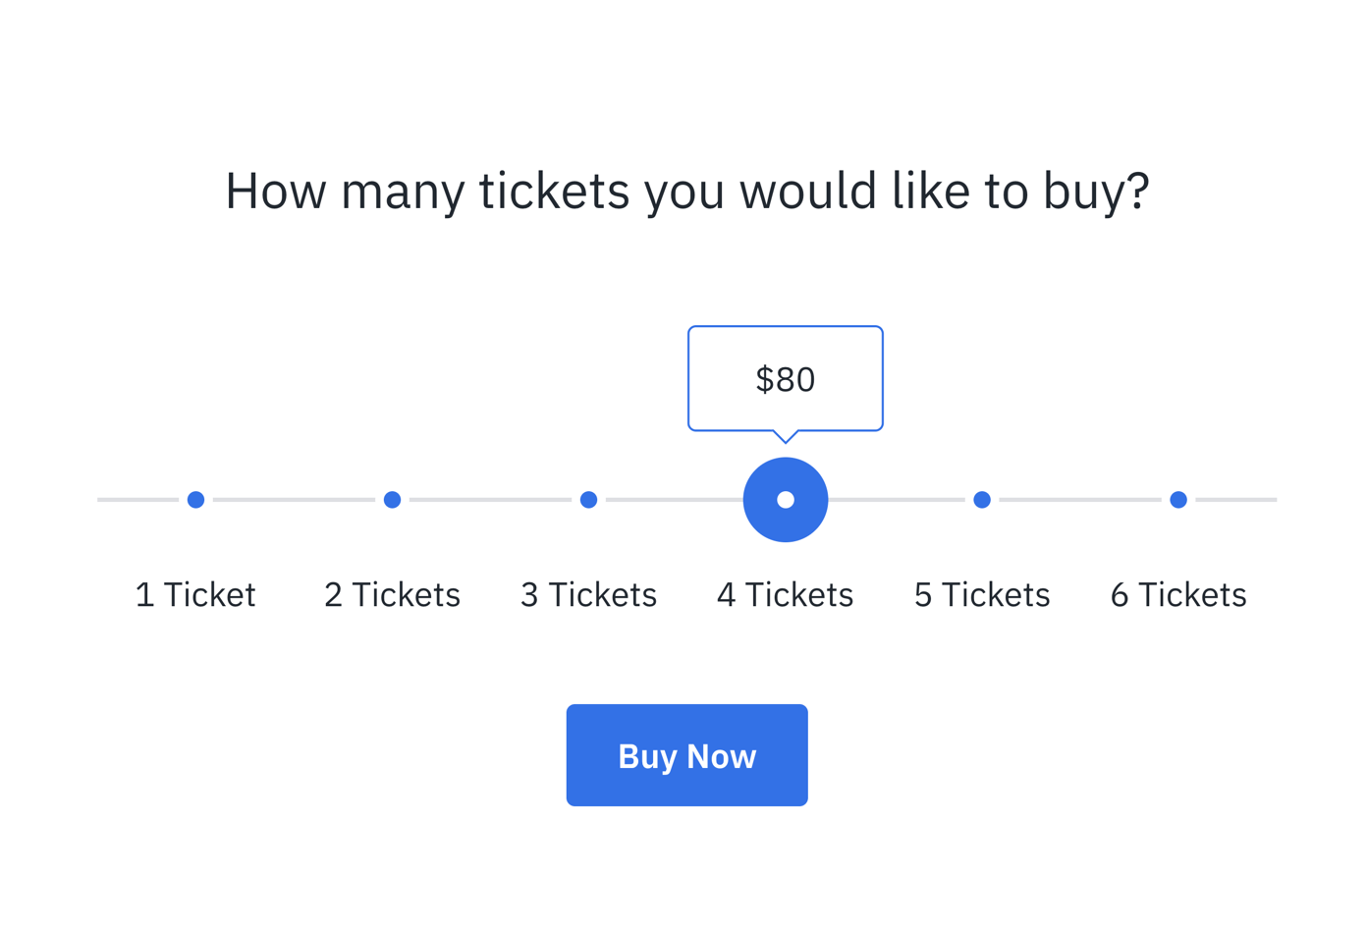The width and height of the screenshot is (1367, 933).
Task: Click slider track between second and third dots
Action: (x=490, y=500)
